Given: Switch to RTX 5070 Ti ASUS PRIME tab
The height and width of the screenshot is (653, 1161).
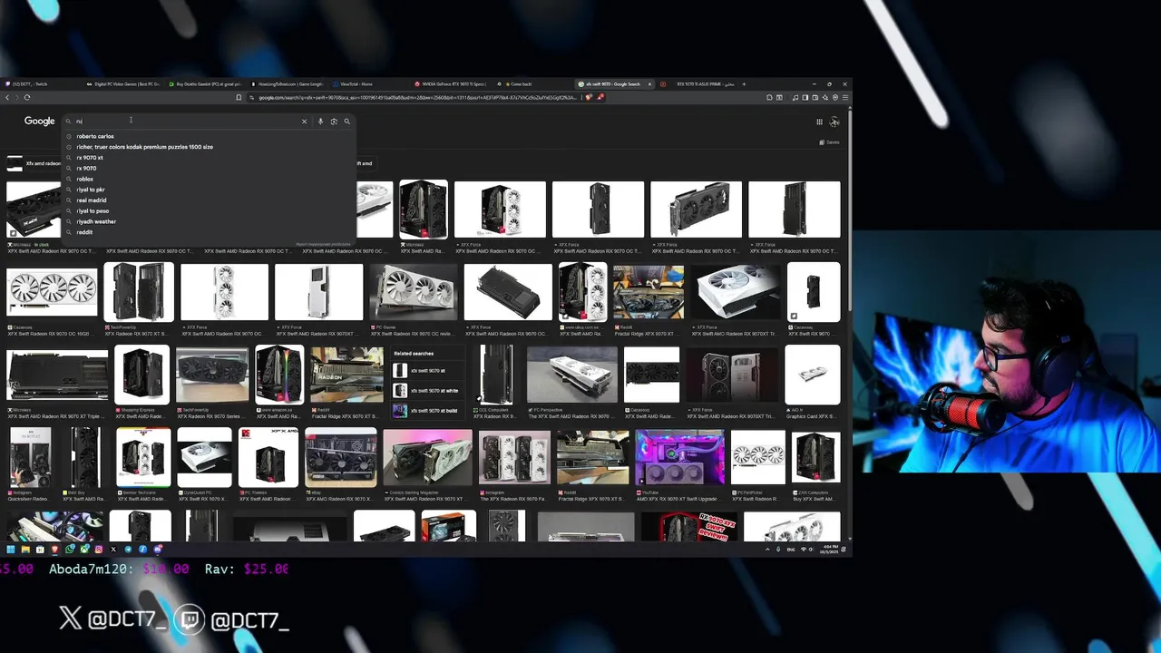Looking at the screenshot, I should [698, 84].
